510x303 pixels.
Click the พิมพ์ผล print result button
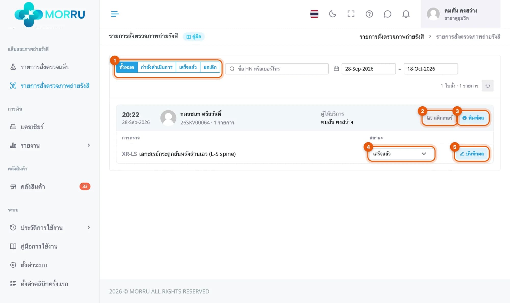tap(473, 118)
